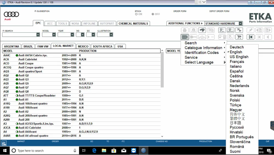Choose US English language
Image resolution: width=274 pixels, height=155 pixels.
pyautogui.click(x=239, y=57)
